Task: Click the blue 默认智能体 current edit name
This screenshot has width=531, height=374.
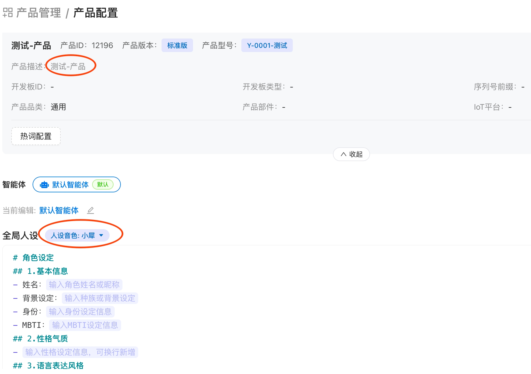Action: tap(59, 210)
